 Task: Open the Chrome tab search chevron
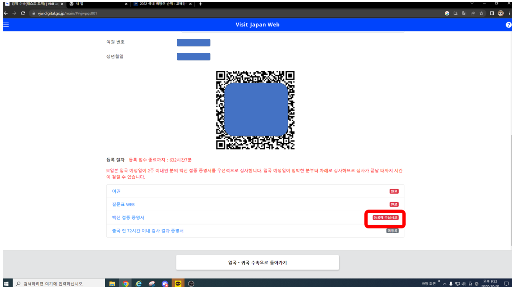tap(472, 3)
